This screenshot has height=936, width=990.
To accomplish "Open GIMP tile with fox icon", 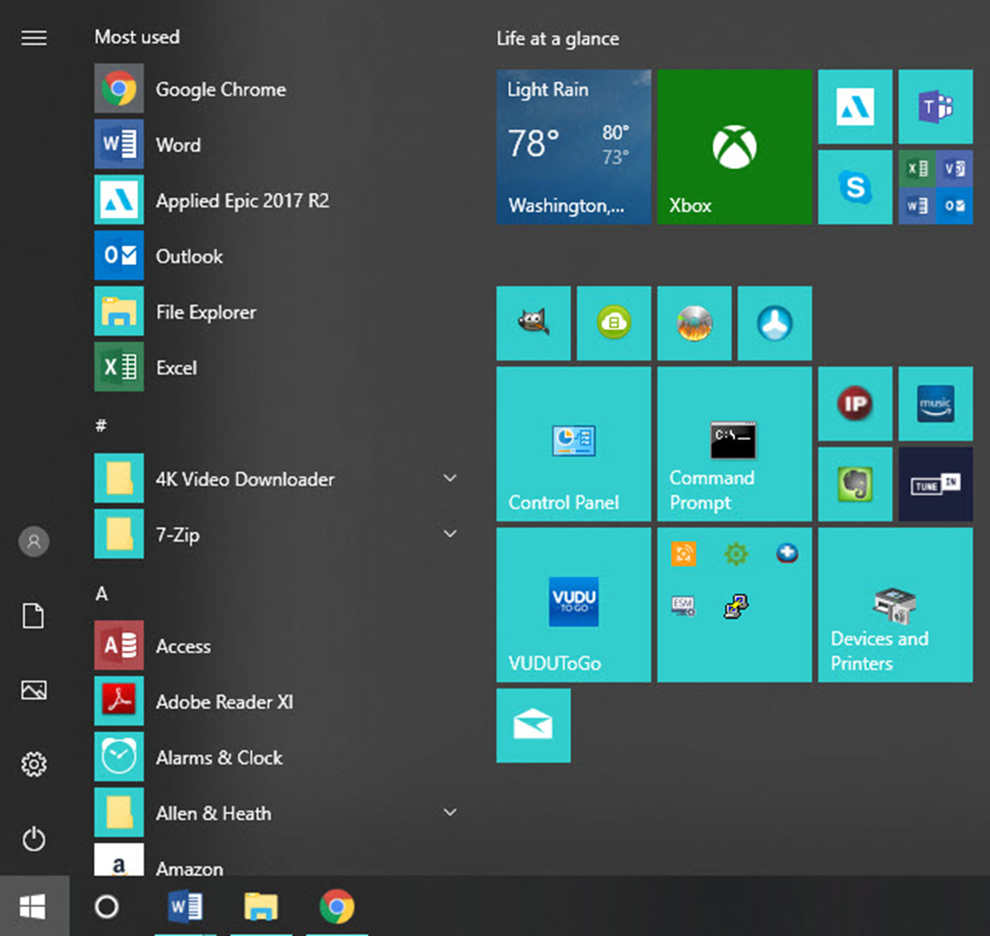I will coord(533,323).
